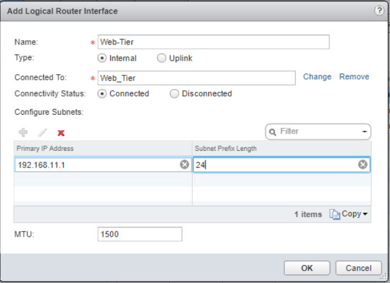
Task: Click the 'Add Logical Router Interface' title
Action: [x=62, y=11]
